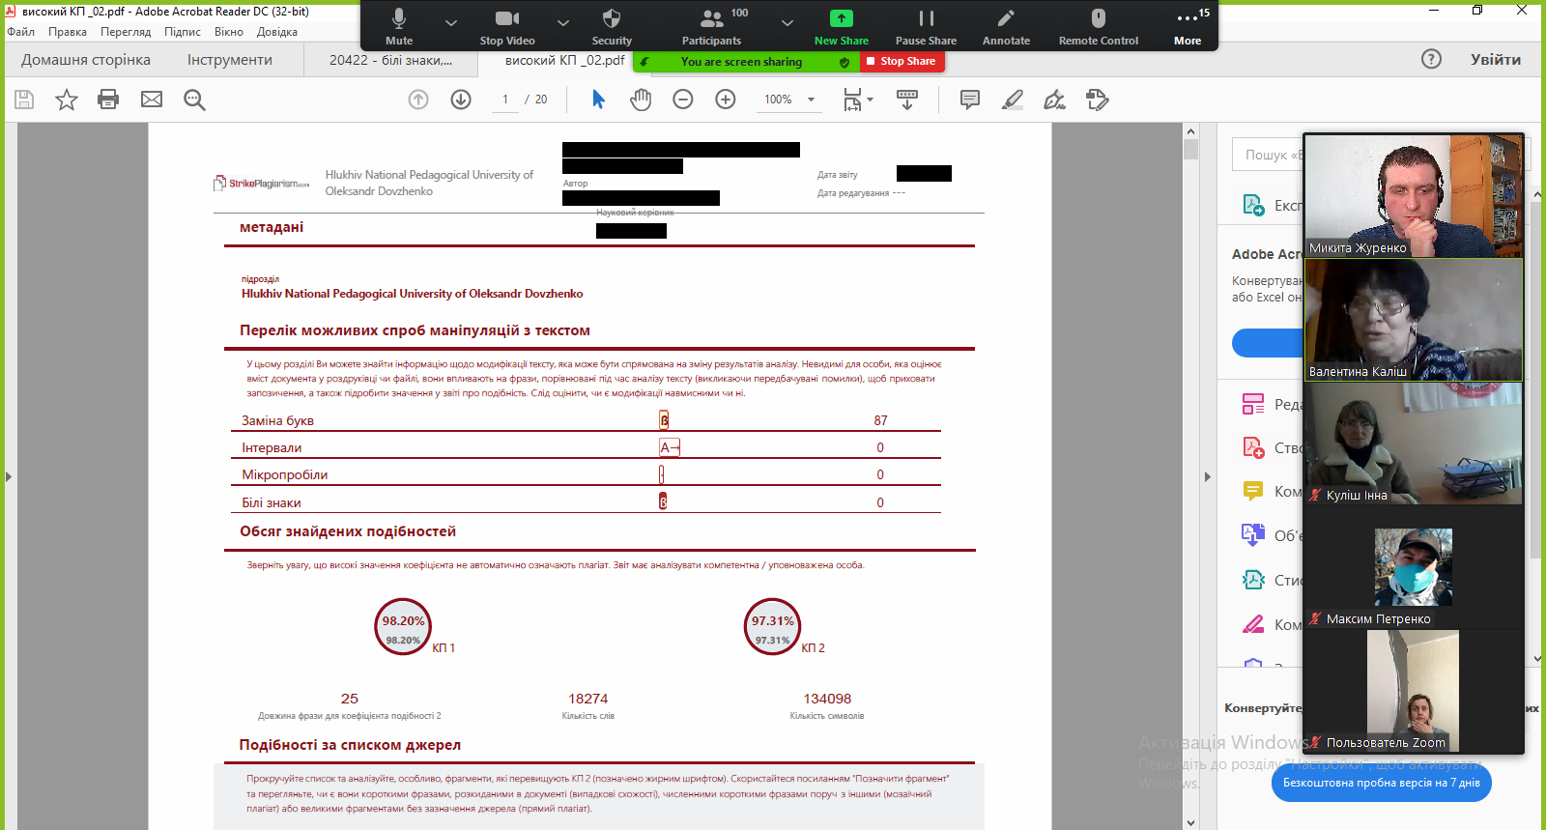Select the highlighter pen tool
Image resolution: width=1546 pixels, height=830 pixels.
click(1012, 100)
